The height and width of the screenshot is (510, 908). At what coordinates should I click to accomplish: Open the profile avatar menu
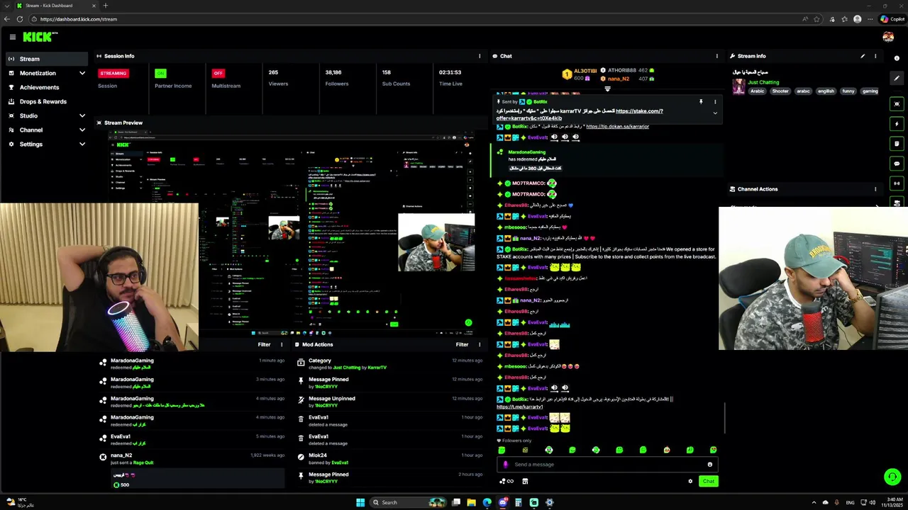coord(888,37)
